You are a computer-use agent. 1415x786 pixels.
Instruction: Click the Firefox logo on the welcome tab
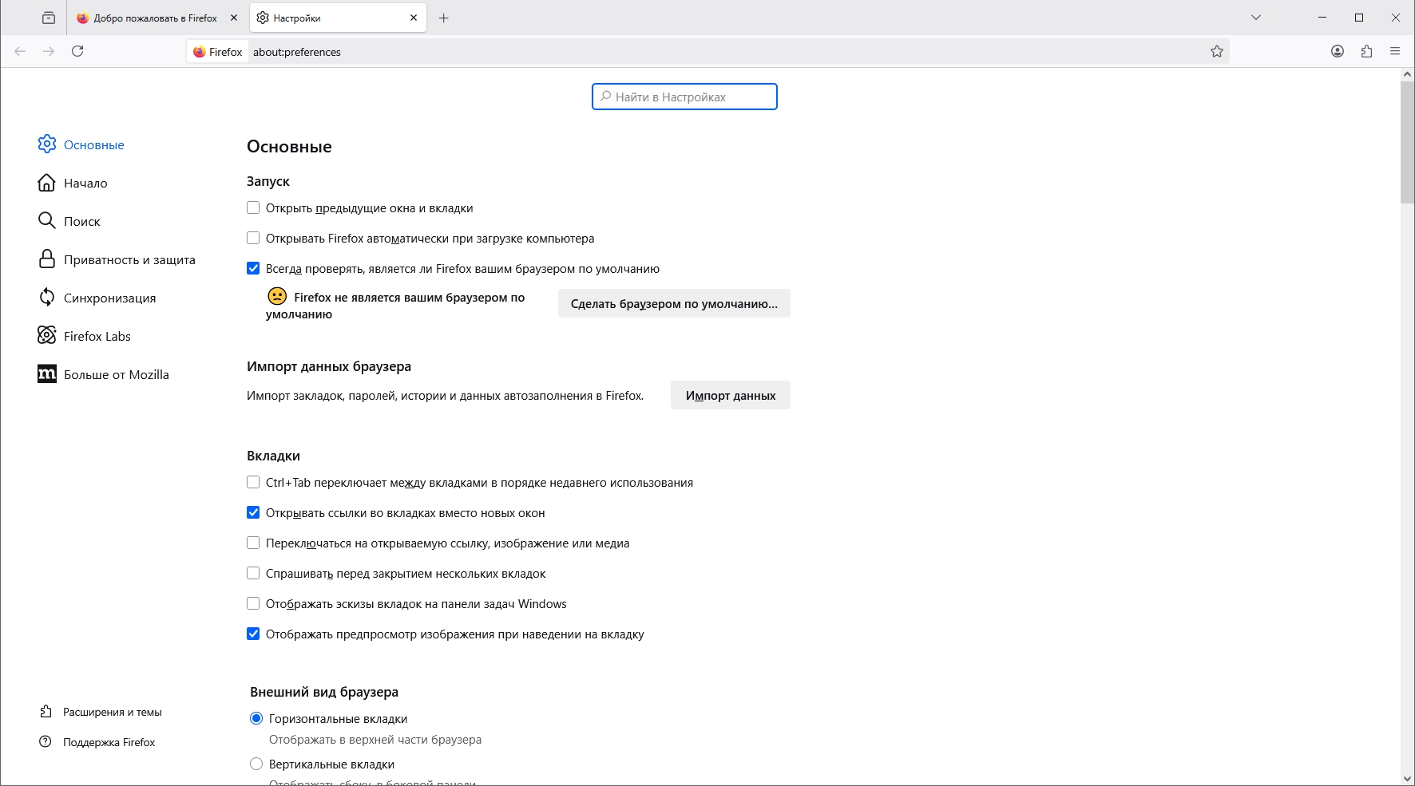coord(82,18)
